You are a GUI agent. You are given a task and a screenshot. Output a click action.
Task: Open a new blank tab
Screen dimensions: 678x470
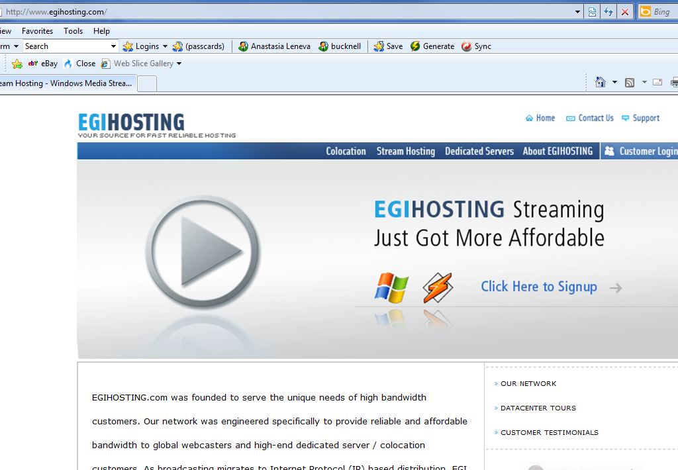[148, 84]
